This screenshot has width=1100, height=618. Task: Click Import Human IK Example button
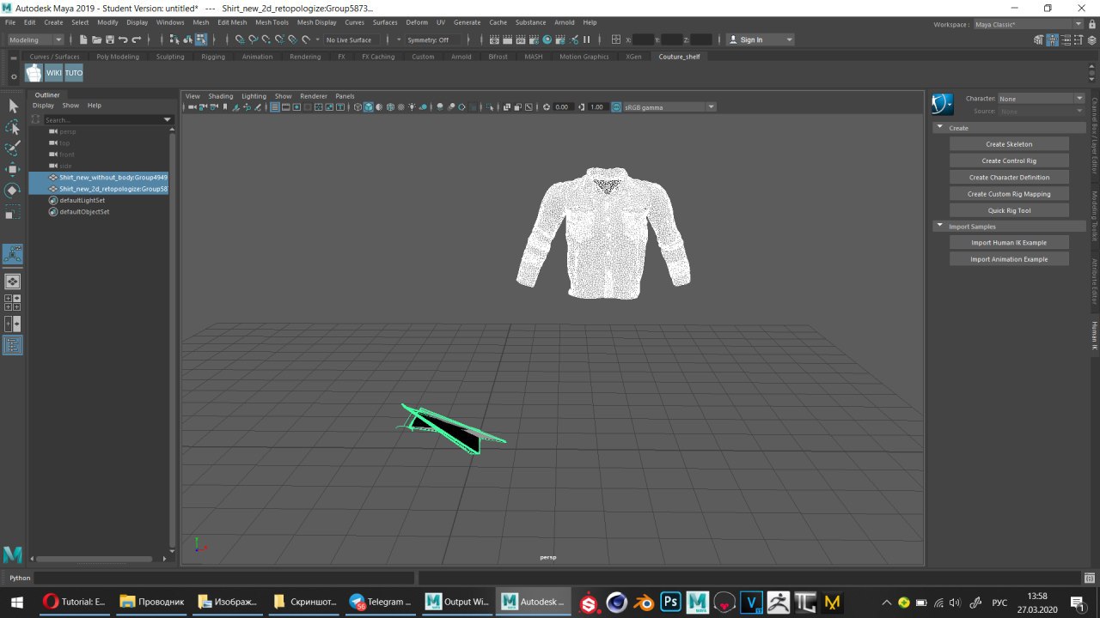click(1009, 242)
